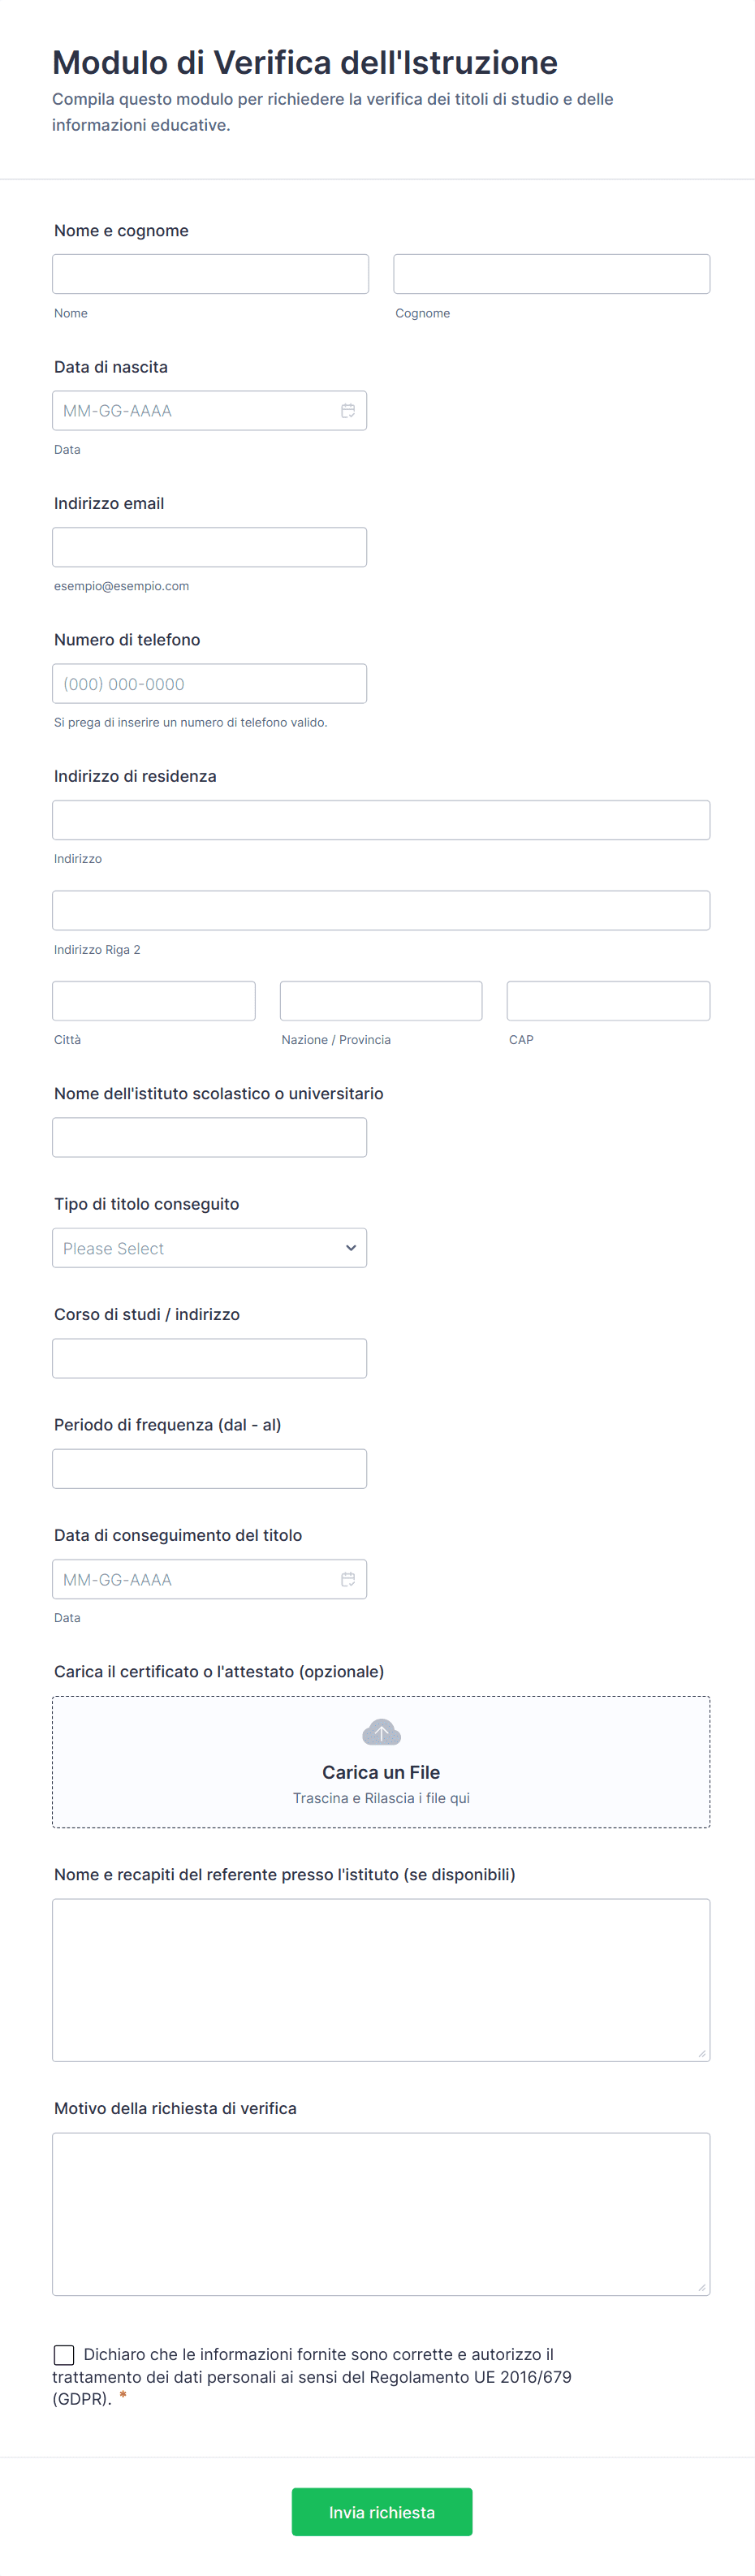Click the Numero di telefono field
The image size is (755, 2576).
click(209, 684)
